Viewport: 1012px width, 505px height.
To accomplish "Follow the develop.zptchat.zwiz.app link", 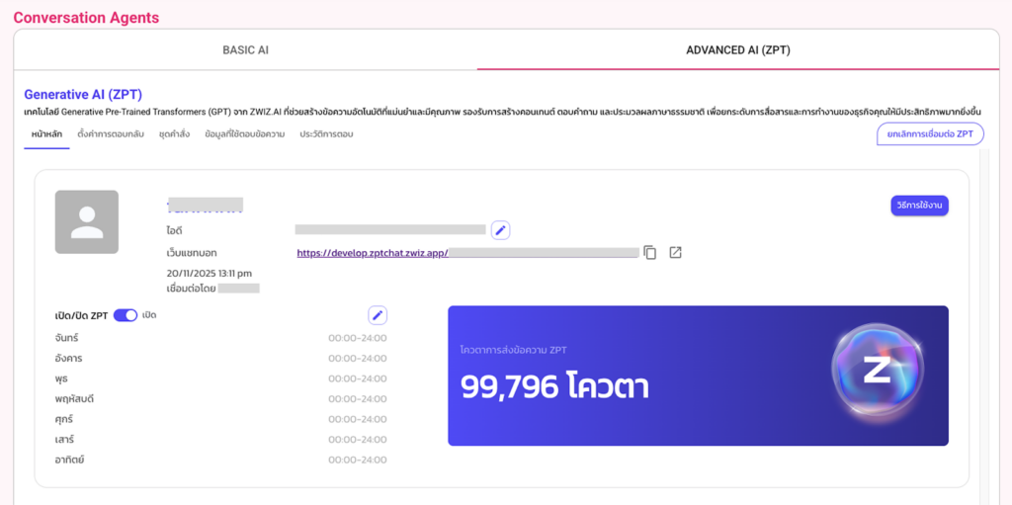I will [373, 252].
